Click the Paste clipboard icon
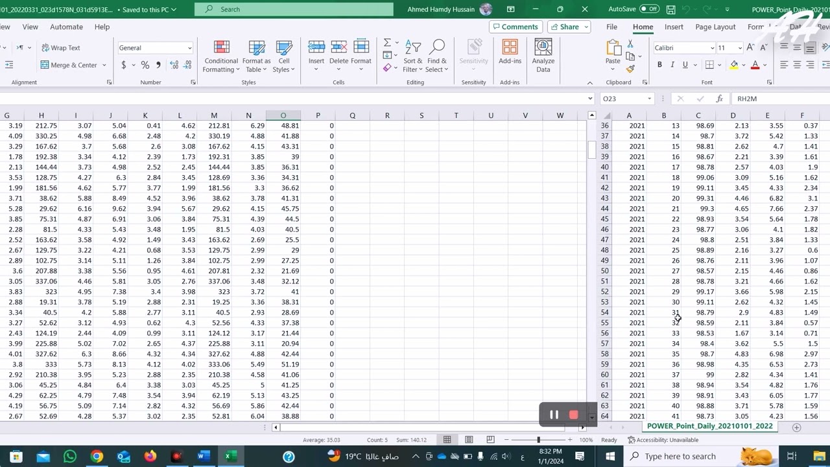The width and height of the screenshot is (830, 467). (x=613, y=48)
